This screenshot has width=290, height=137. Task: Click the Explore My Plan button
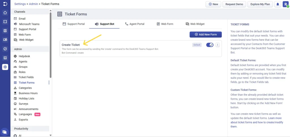pos(260,4)
